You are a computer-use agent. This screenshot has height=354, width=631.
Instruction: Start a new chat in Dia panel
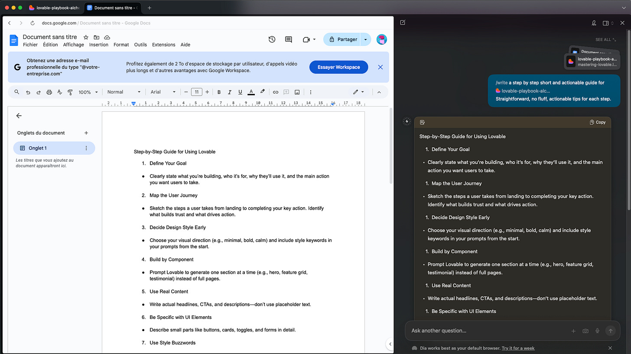(403, 23)
